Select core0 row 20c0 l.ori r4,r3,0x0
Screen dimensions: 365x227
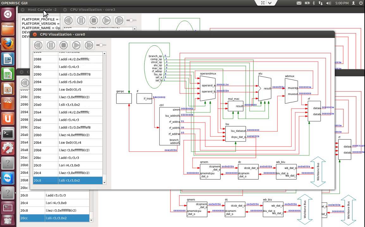(68, 165)
